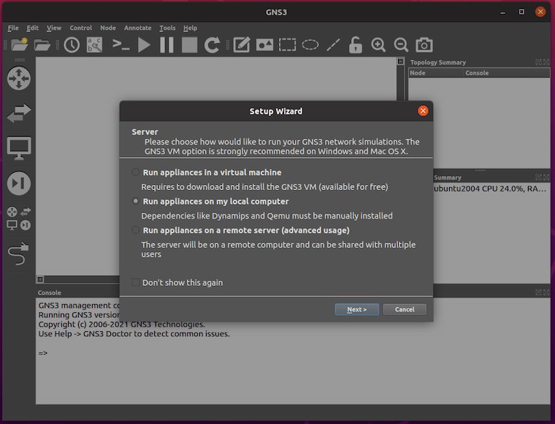The height and width of the screenshot is (424, 555).
Task: Close the Servers Summary panel
Action: (x=546, y=178)
